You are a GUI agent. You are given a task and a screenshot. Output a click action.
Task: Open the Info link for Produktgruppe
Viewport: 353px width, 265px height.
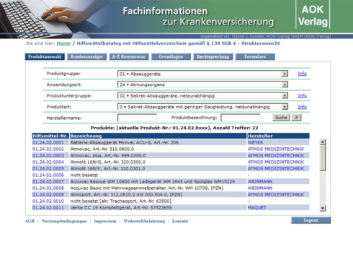pyautogui.click(x=303, y=74)
